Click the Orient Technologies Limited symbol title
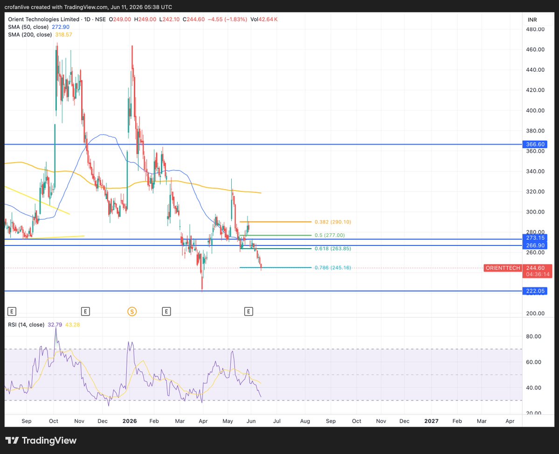The height and width of the screenshot is (454, 559). coord(43,19)
